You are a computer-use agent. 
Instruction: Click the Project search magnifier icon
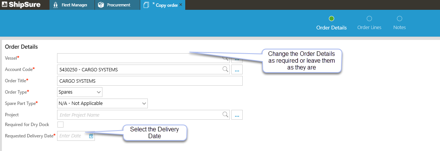(225, 115)
